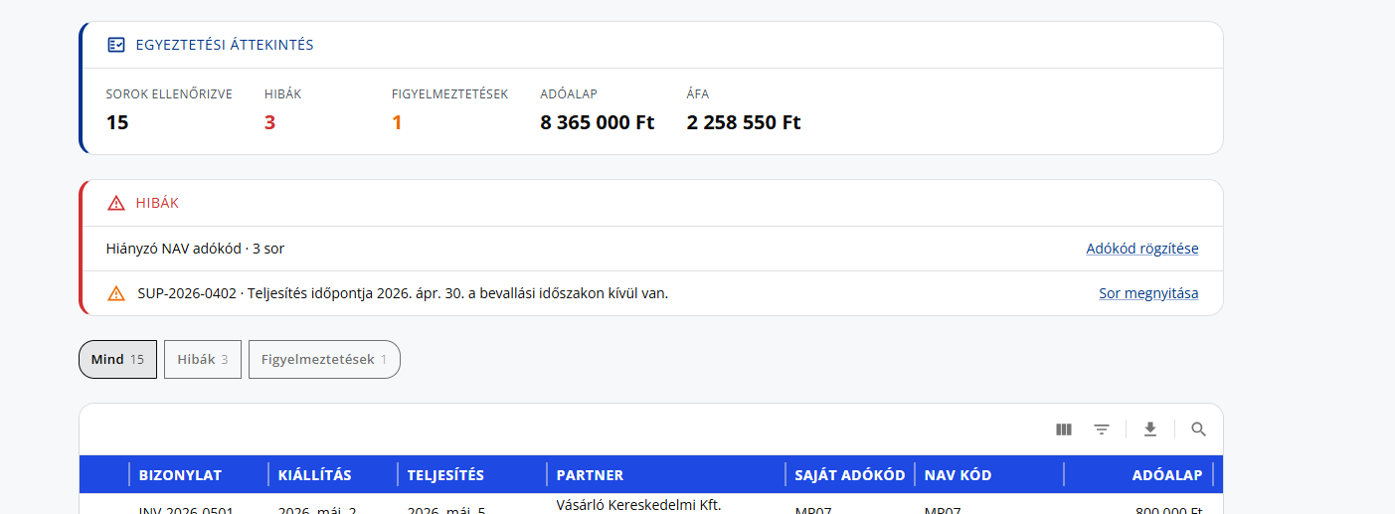1395x514 pixels.
Task: Sort by the Adóalap column header
Action: (x=1138, y=475)
